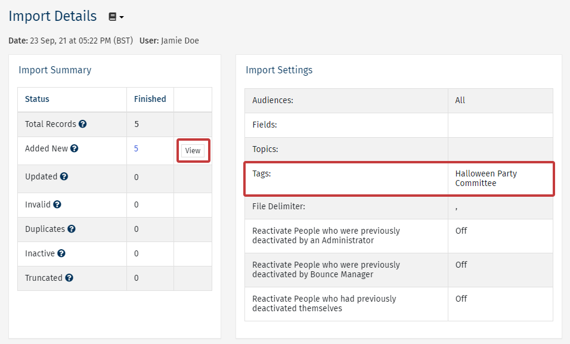Click the question mark beside Duplicates
The image size is (570, 344).
pyautogui.click(x=71, y=229)
